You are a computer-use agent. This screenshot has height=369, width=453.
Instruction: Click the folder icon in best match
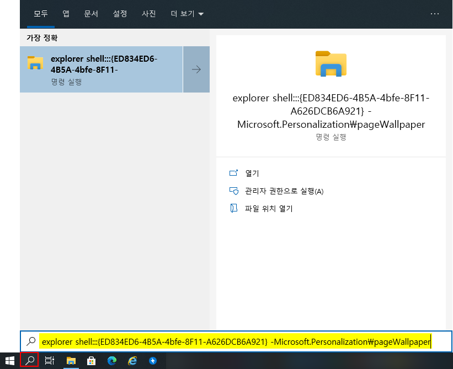coord(35,63)
